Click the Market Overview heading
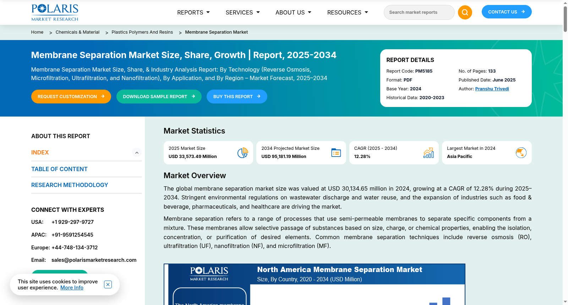 coord(195,176)
